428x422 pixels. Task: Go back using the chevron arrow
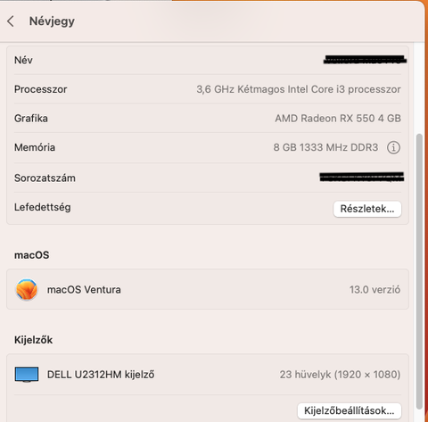(11, 21)
